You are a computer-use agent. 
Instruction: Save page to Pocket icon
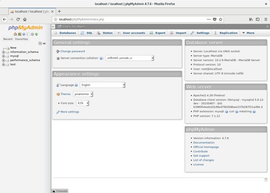tap(214, 19)
